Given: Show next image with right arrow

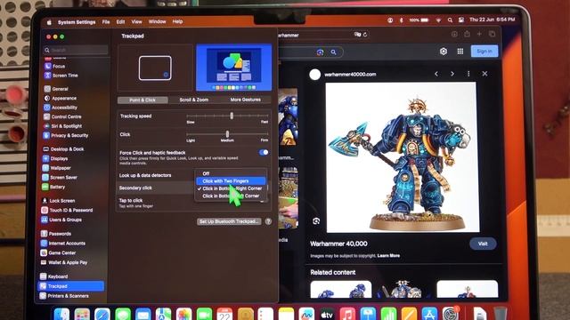Looking at the screenshot, I should click(x=452, y=74).
